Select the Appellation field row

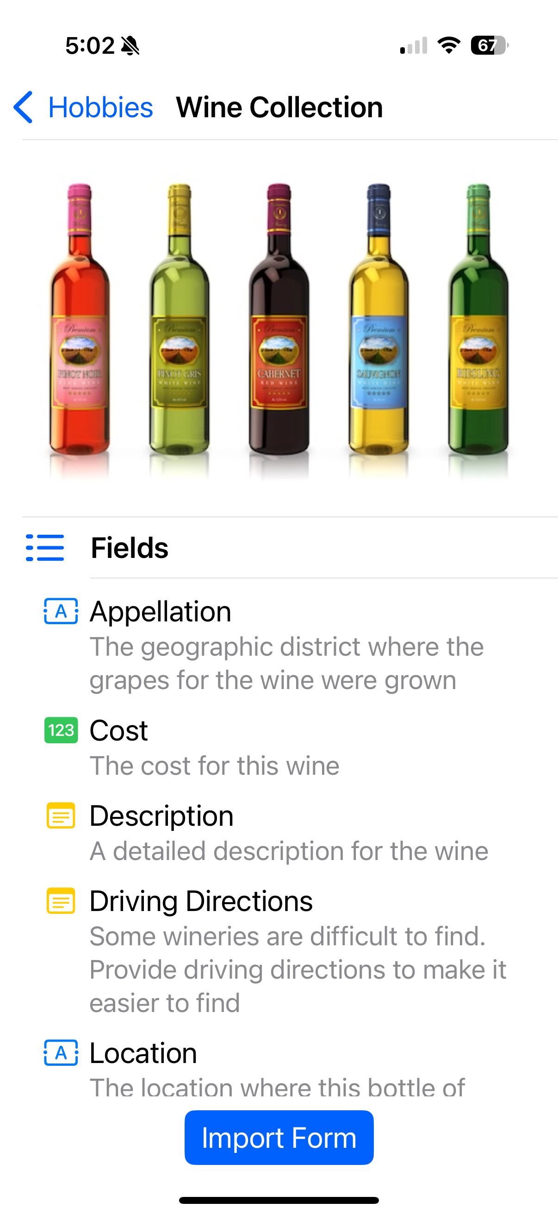pyautogui.click(x=286, y=645)
